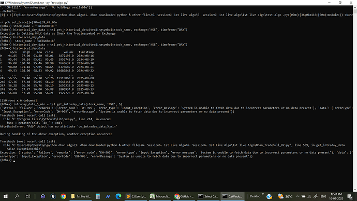Switch to Sublime Text C:\Users window
The width and height of the screenshot is (357, 201).
point(136,196)
